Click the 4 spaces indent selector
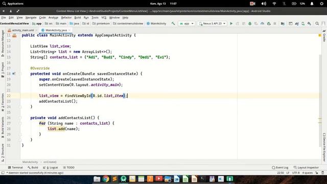The image size is (327, 184). 308,173
